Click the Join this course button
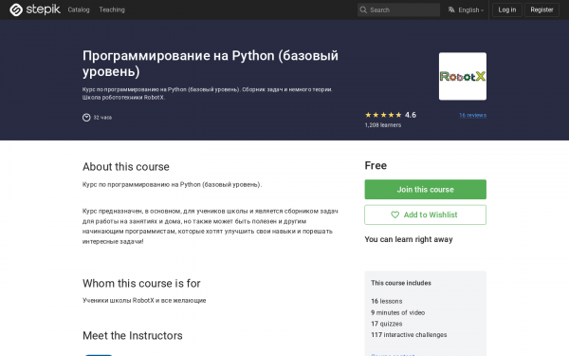The image size is (569, 356). [x=425, y=189]
